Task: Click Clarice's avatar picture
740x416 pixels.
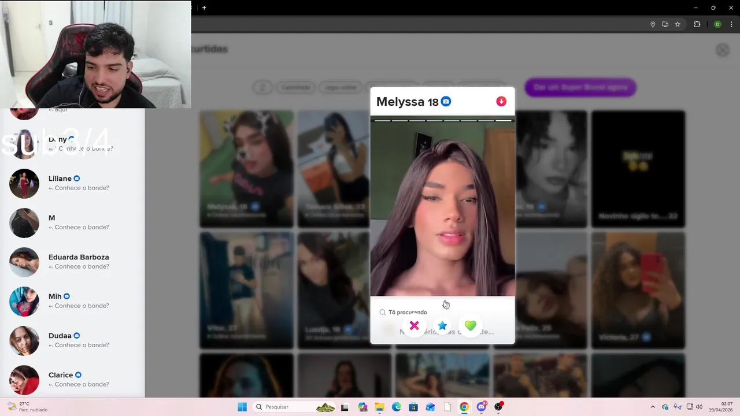Action: coord(24,380)
